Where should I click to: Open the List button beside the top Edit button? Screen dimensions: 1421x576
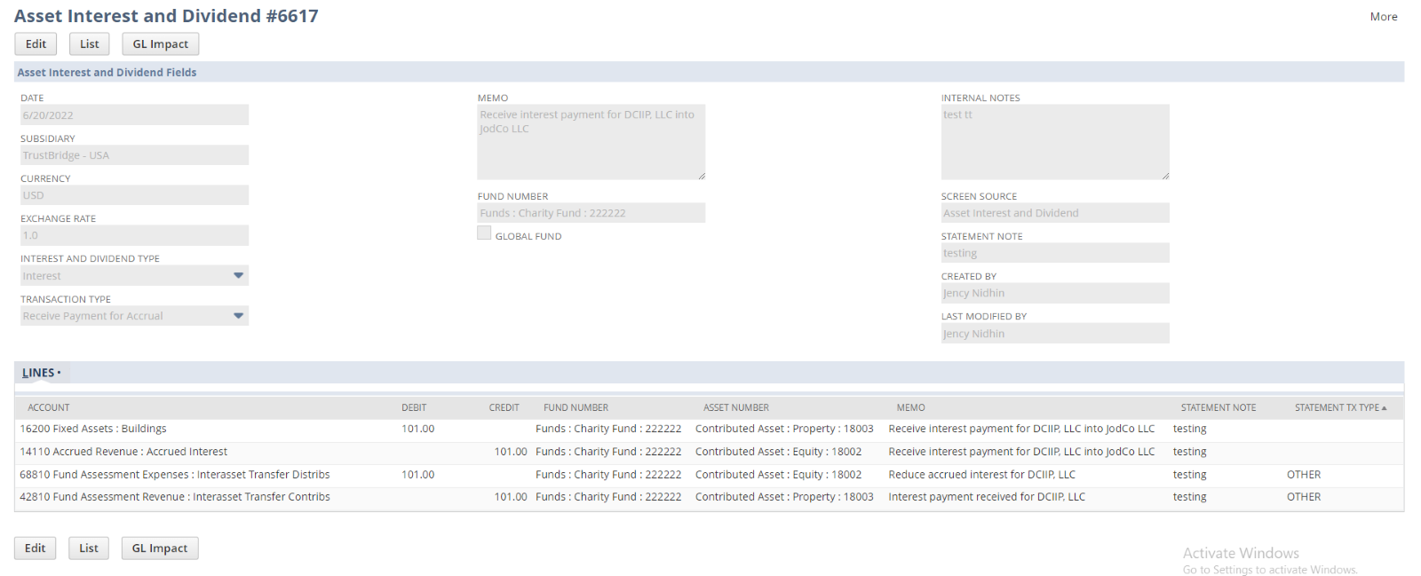click(90, 44)
